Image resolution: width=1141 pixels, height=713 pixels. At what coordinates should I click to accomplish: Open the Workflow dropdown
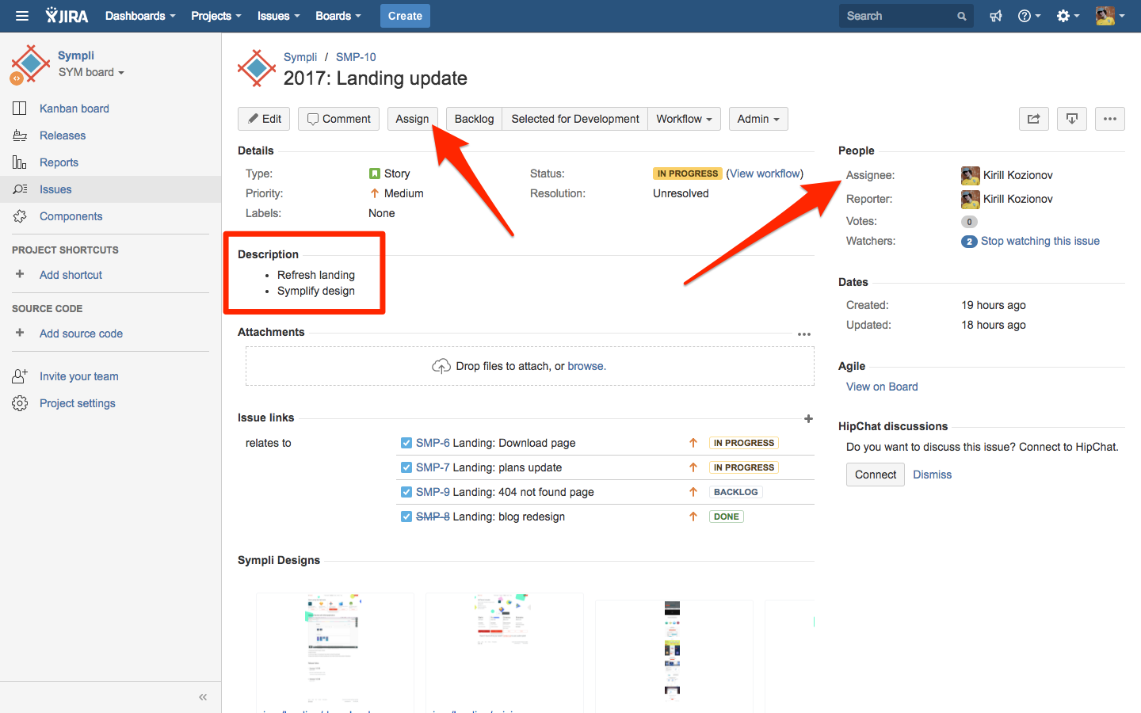click(685, 119)
